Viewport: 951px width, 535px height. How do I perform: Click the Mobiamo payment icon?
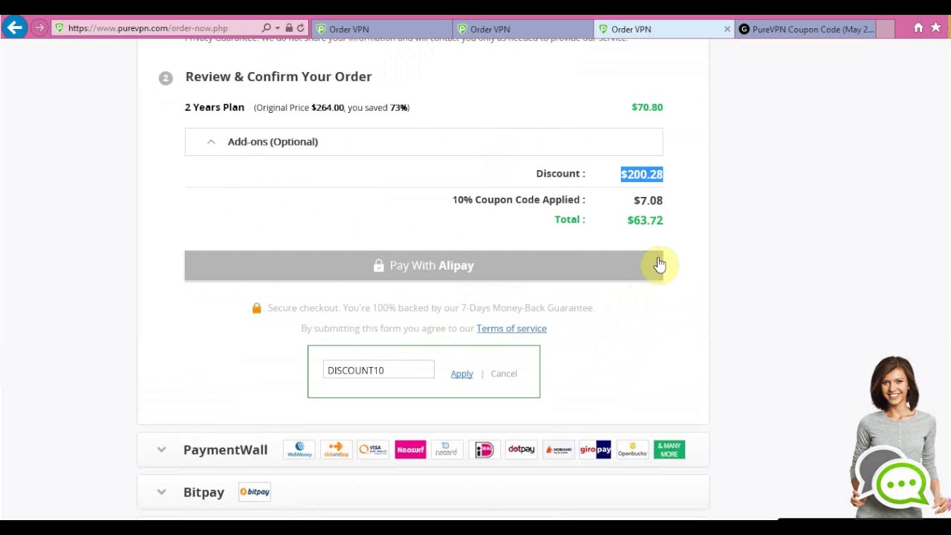559,450
